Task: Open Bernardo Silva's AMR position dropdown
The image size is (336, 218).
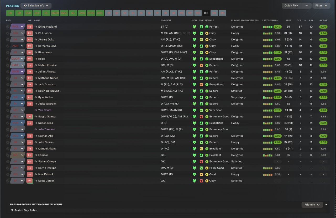Action: 22,46
